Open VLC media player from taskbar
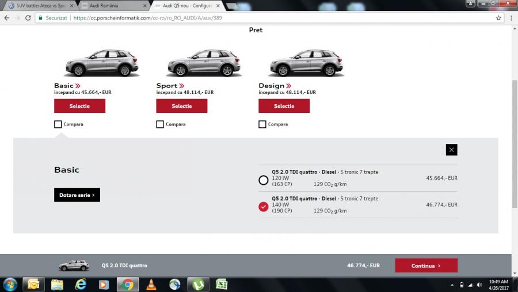The image size is (518, 292). point(151,284)
